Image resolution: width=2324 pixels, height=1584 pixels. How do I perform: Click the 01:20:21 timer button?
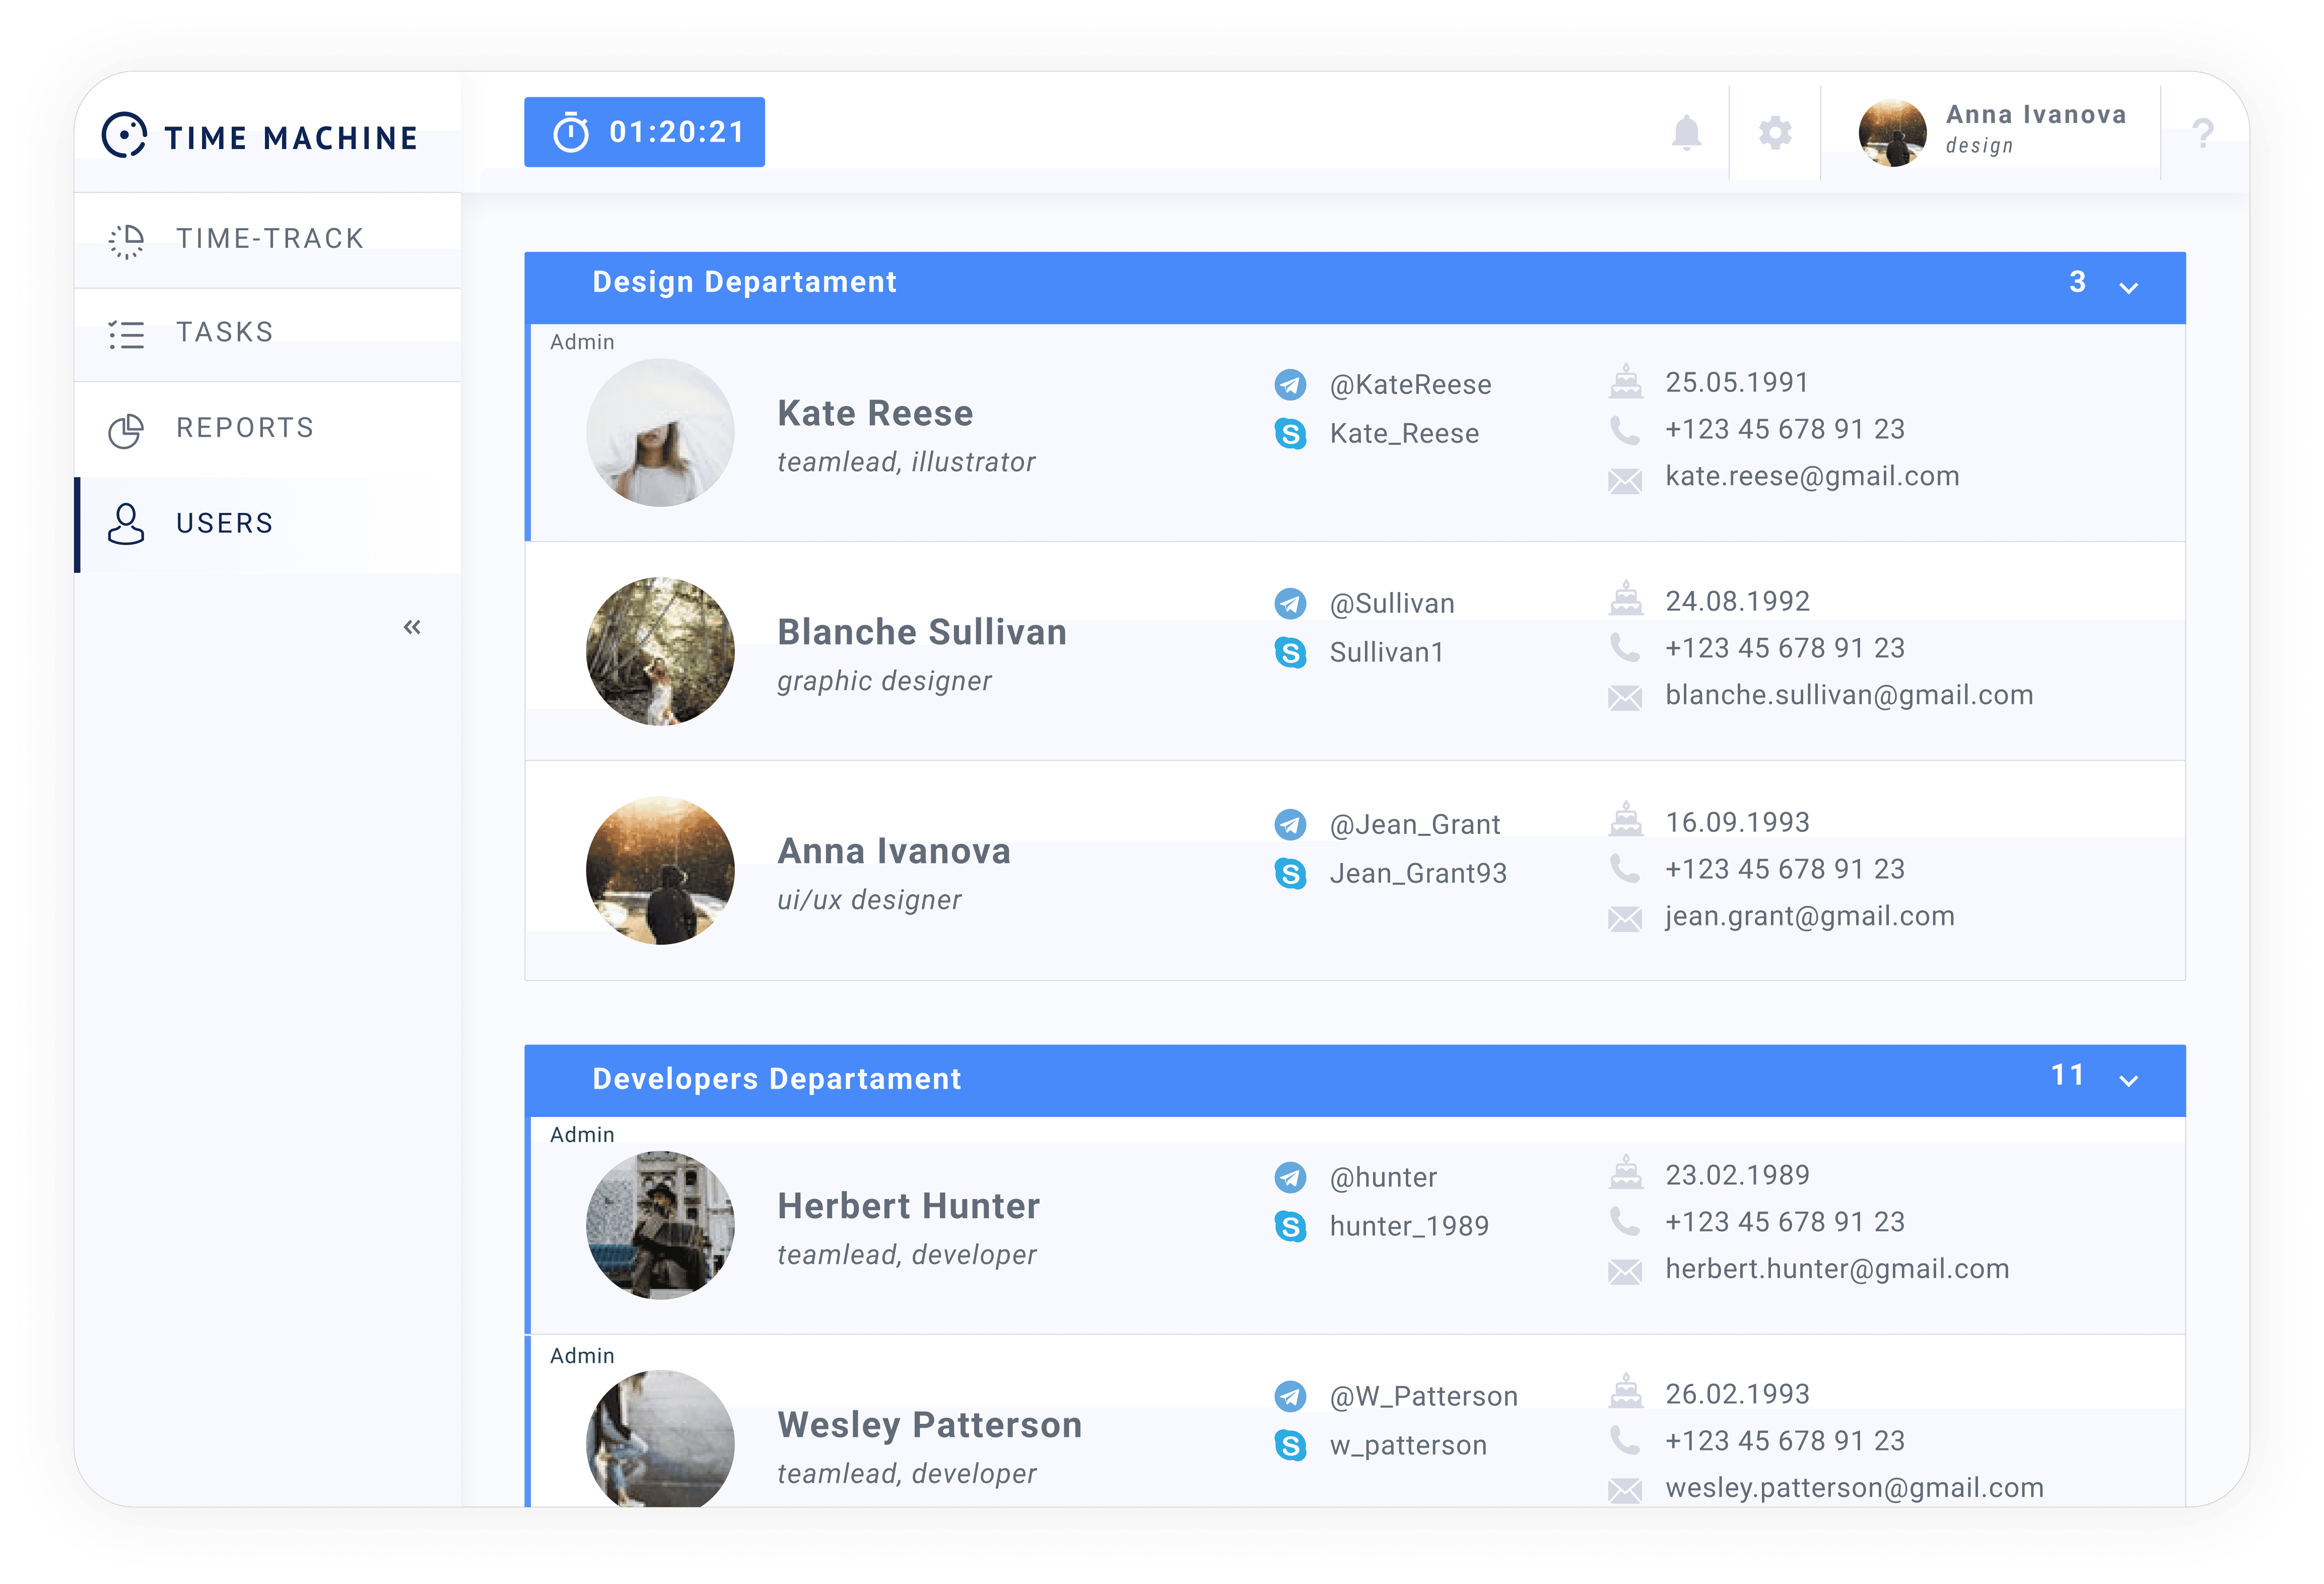644,132
